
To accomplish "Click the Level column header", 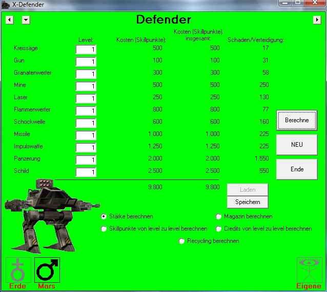I will click(86, 40).
